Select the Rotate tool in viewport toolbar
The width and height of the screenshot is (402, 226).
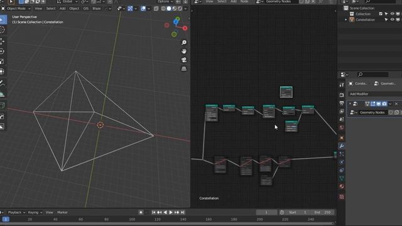[2, 51]
